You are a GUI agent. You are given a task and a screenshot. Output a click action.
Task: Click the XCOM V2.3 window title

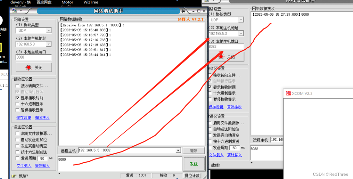302,94
